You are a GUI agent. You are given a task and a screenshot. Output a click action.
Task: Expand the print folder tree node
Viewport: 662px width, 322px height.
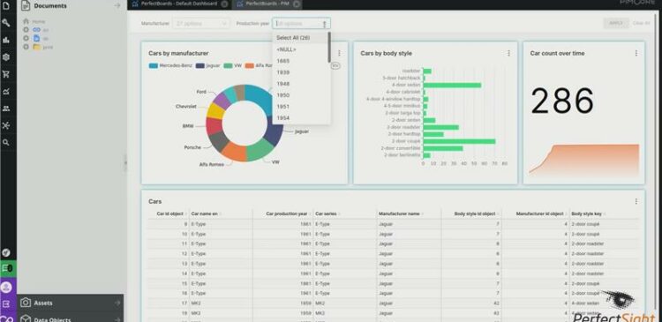pos(26,47)
